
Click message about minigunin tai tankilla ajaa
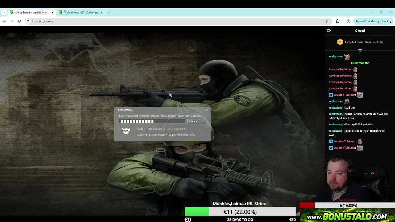[357, 133]
